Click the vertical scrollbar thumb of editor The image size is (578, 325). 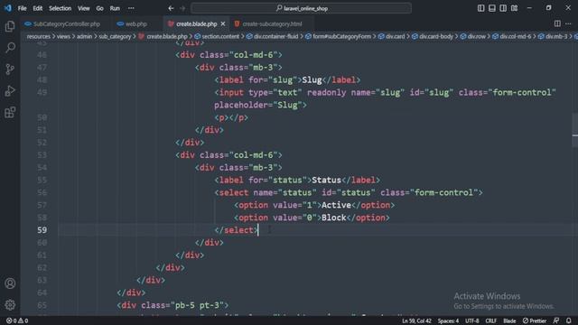click(574, 130)
